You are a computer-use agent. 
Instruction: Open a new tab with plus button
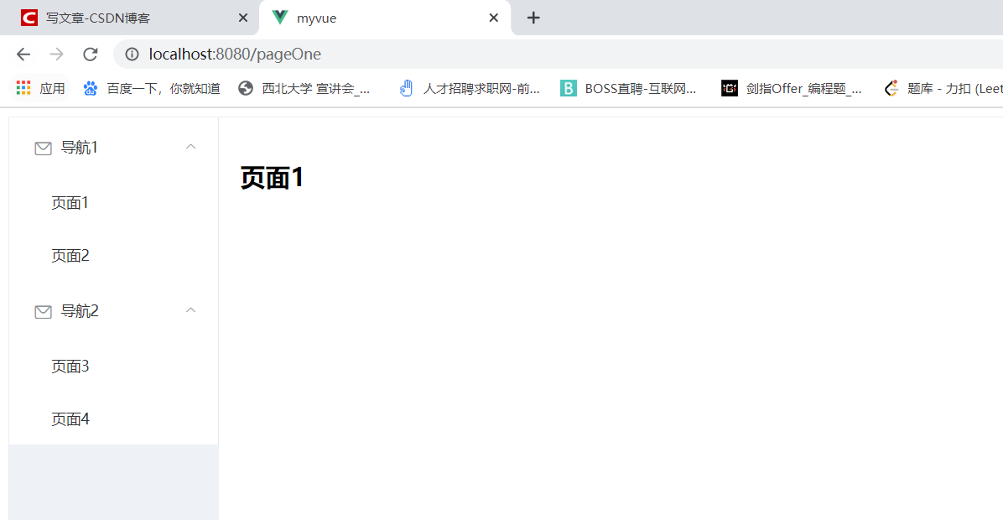[533, 18]
